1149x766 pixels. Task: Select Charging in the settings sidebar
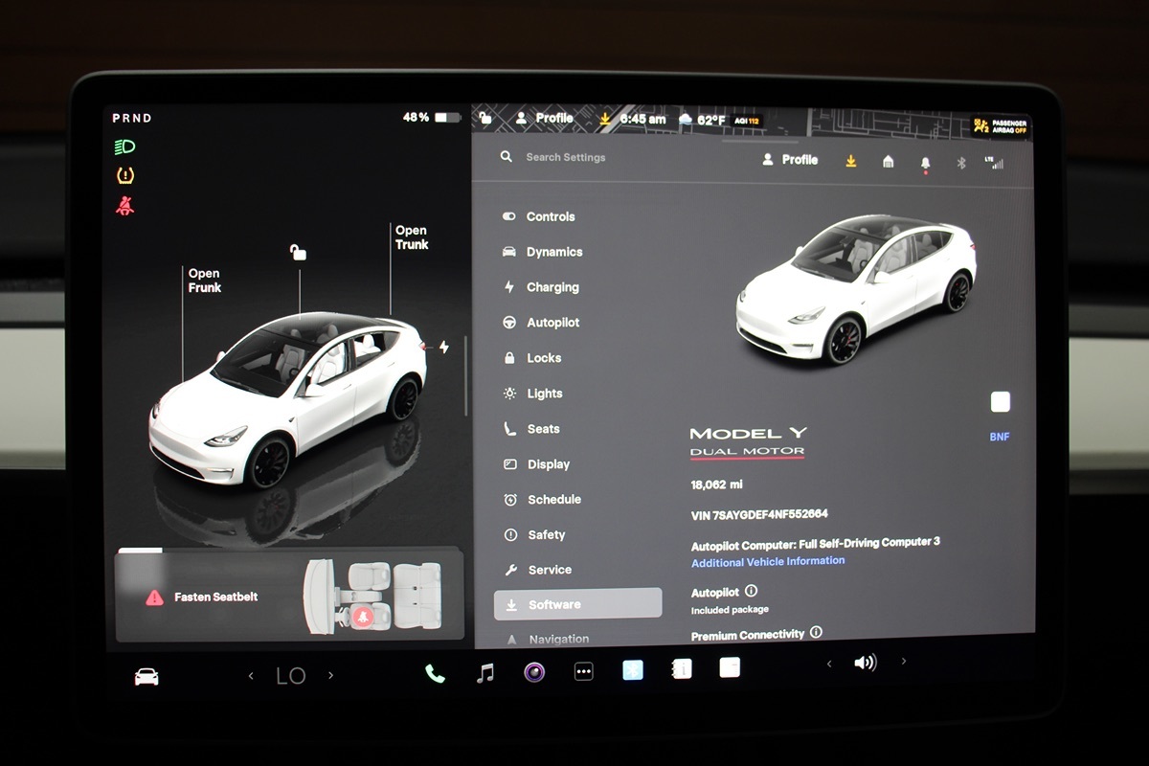(x=552, y=287)
